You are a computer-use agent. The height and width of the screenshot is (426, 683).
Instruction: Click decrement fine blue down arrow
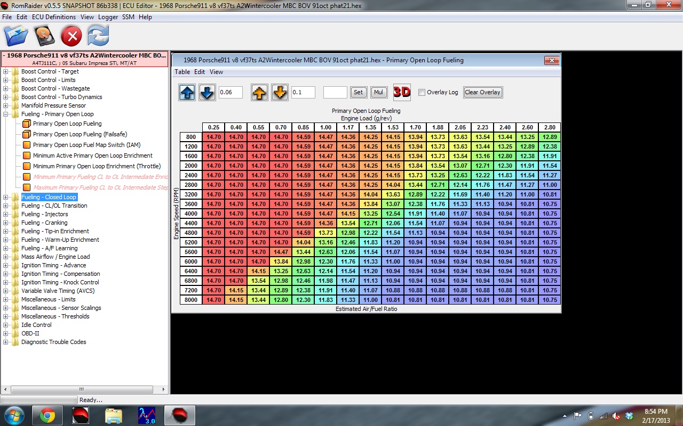(207, 92)
